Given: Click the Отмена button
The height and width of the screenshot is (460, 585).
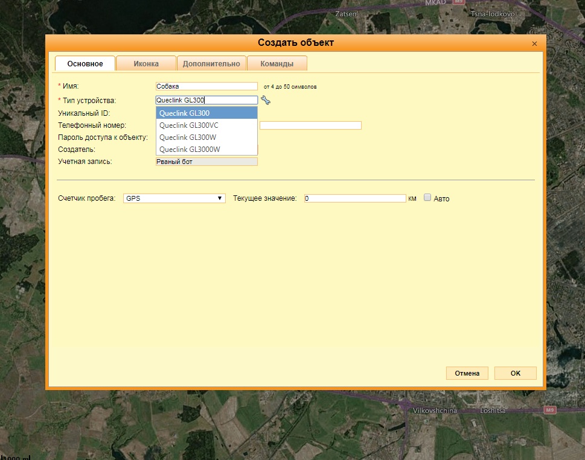Looking at the screenshot, I should pos(467,373).
